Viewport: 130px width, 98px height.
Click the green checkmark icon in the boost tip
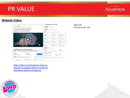point(15,50)
